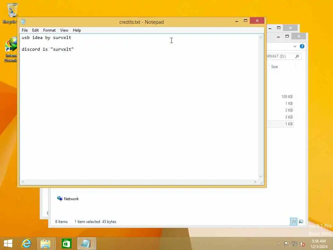Open the network tray icon

pyautogui.click(x=294, y=243)
